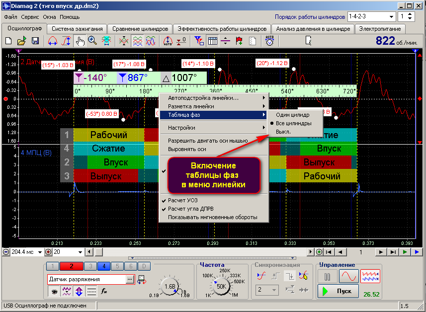The height and width of the screenshot is (312, 426).
Task: Toggle channel visibility eye button
Action: pos(54,292)
